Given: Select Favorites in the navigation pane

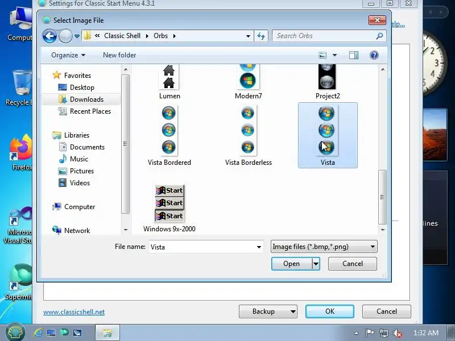Looking at the screenshot, I should [72, 76].
